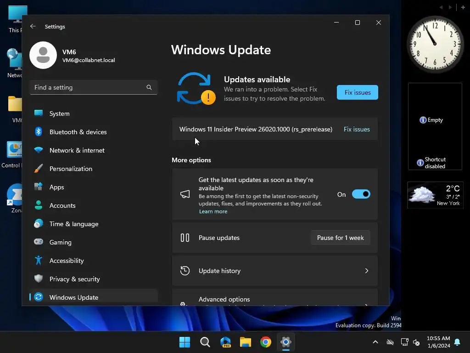
Task: Click the Apps squares icon
Action: click(x=39, y=187)
